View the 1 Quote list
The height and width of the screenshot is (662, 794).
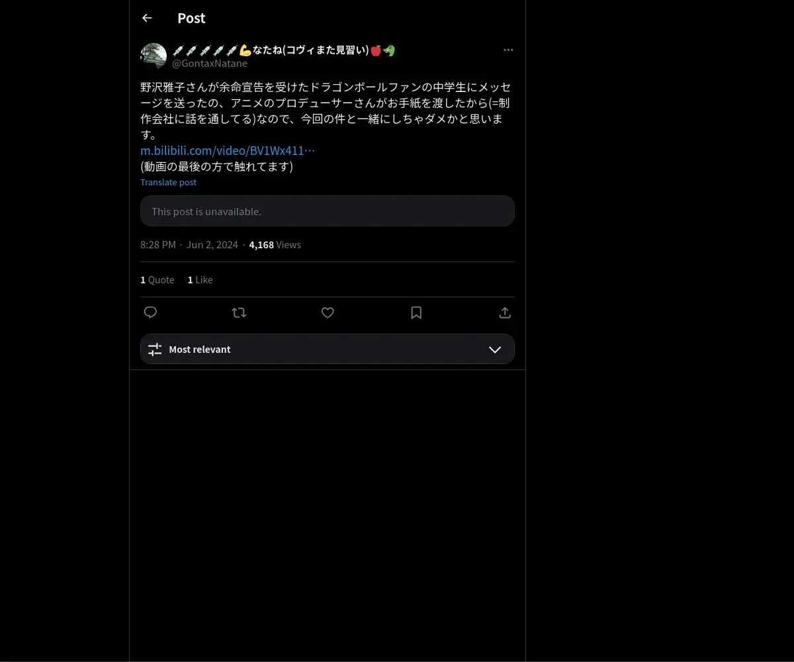(x=157, y=280)
